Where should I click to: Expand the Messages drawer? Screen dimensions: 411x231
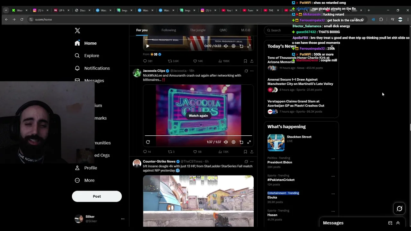coord(398,223)
